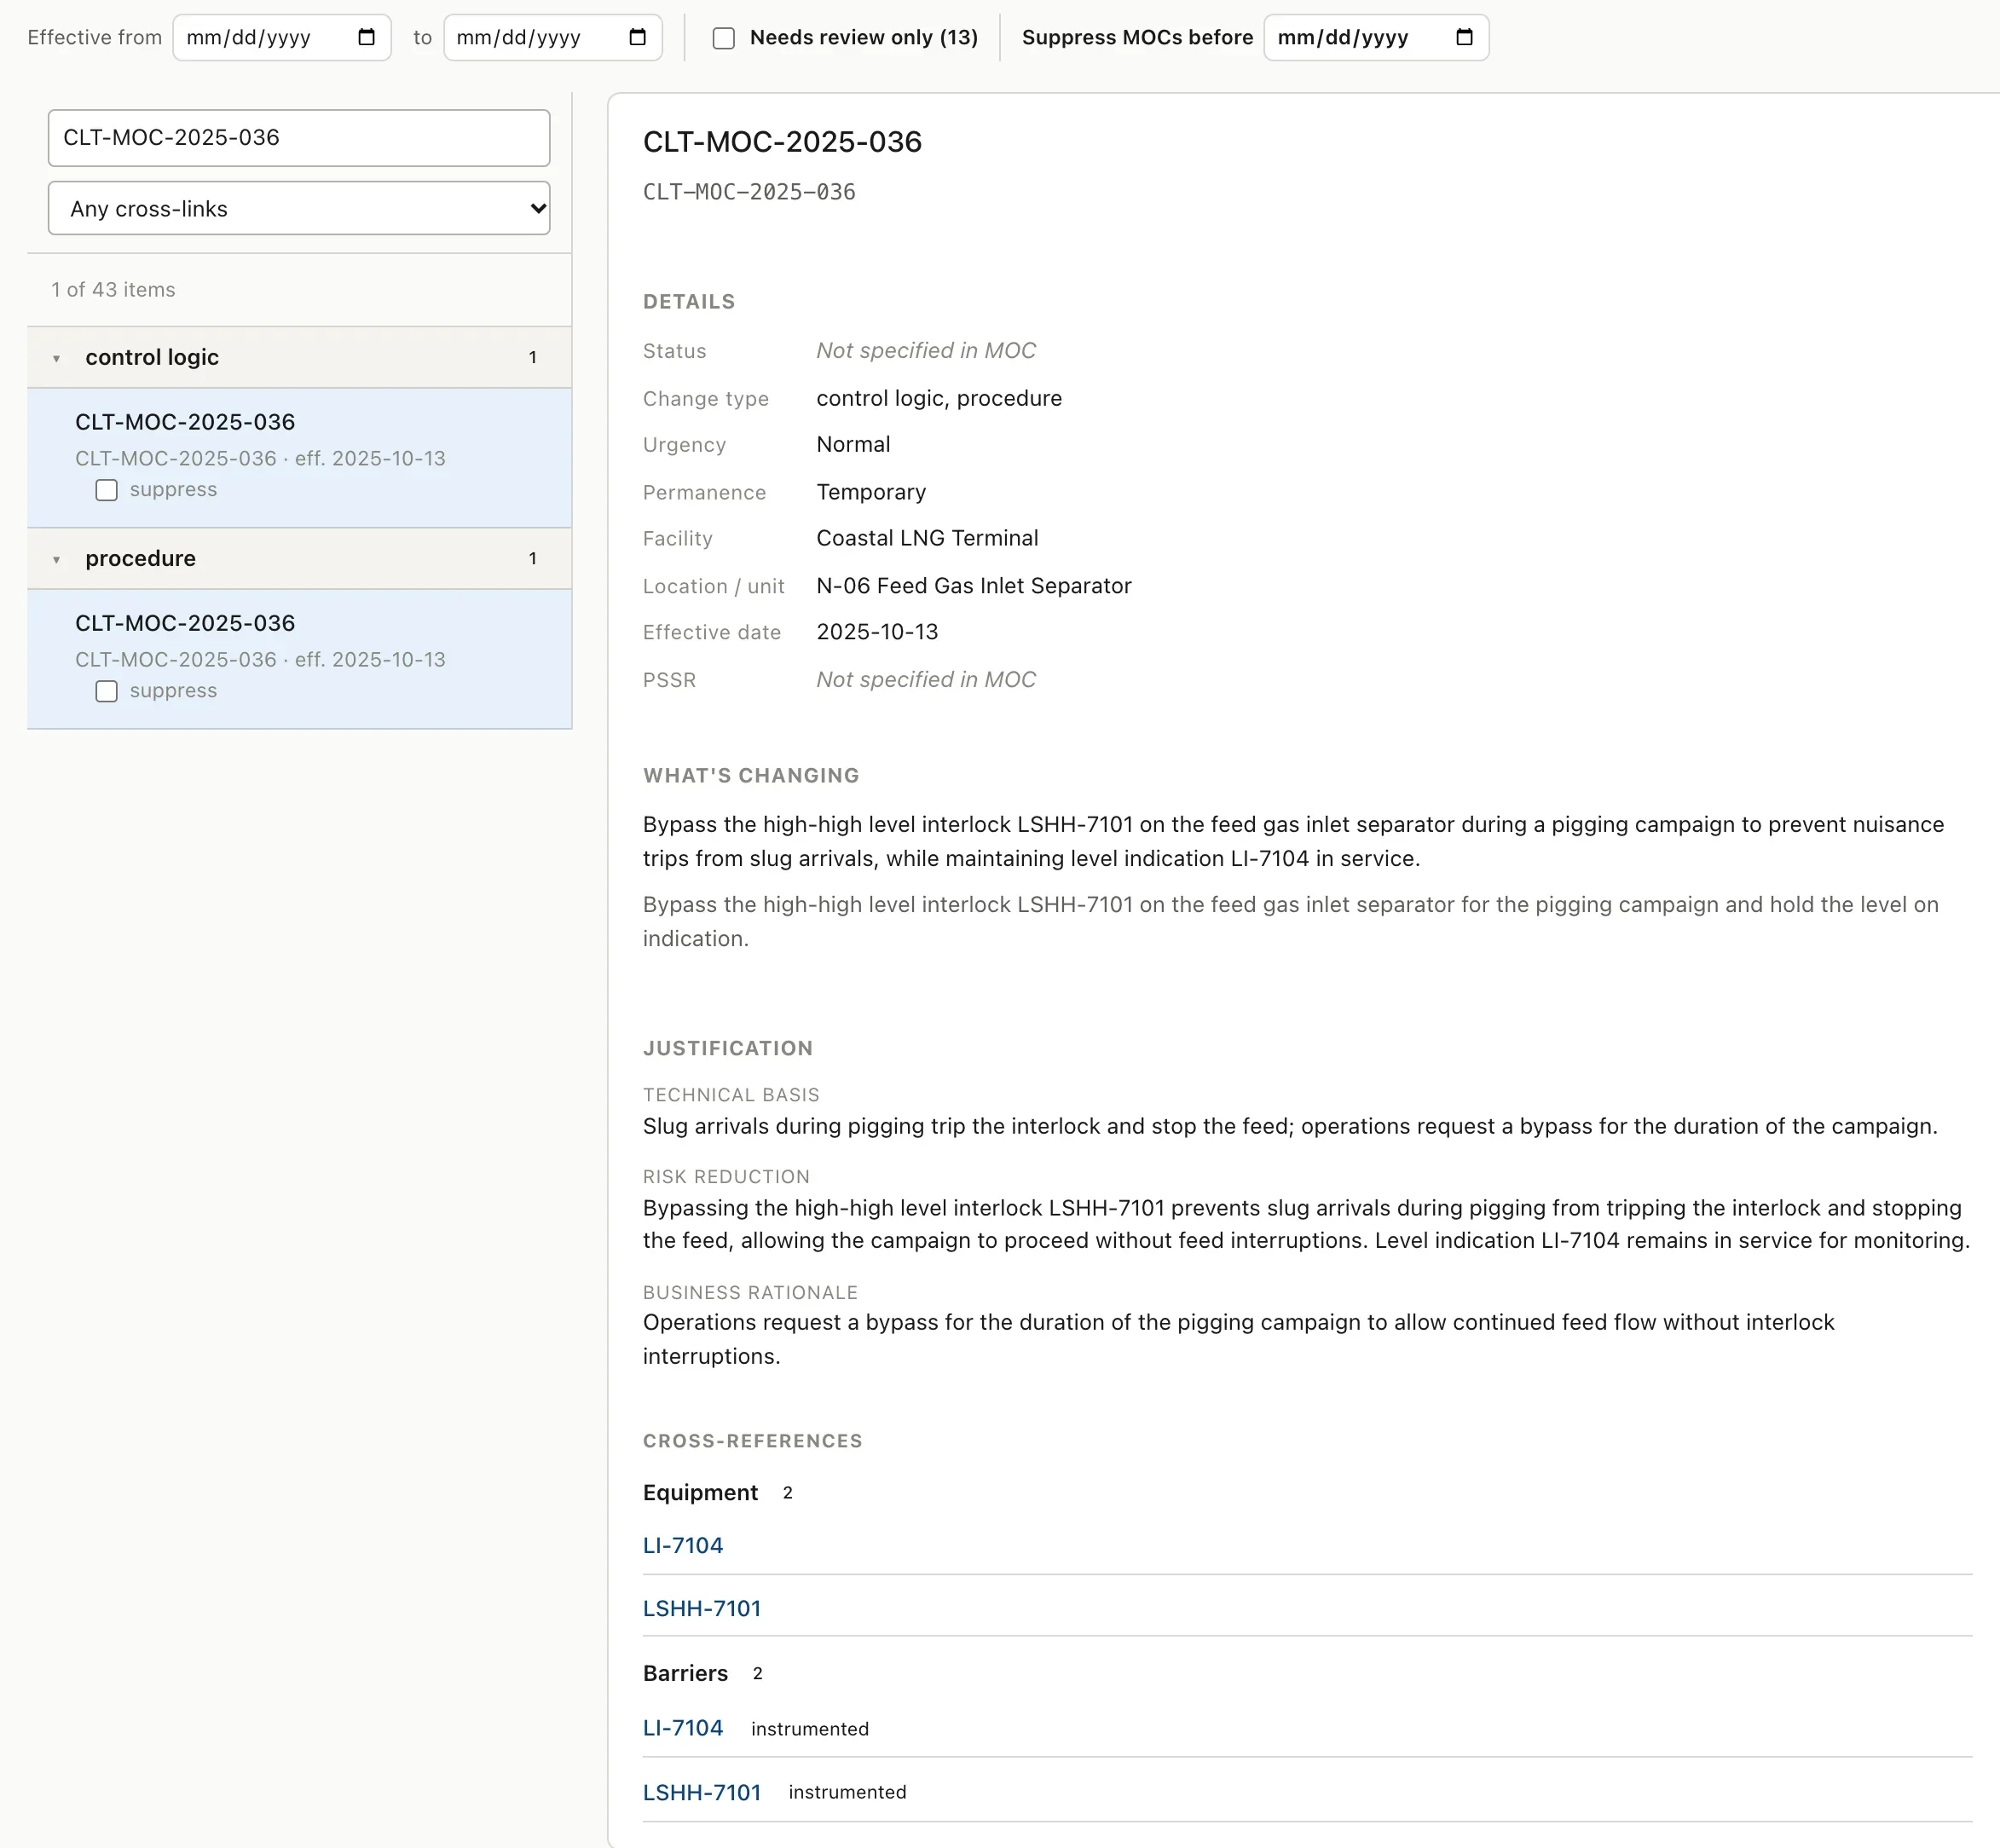
Task: Click the Effective from date field
Action: 282,38
